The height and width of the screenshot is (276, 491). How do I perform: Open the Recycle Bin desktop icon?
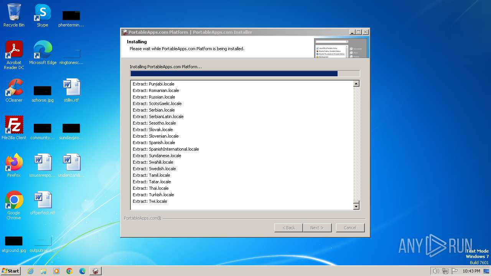(x=14, y=15)
